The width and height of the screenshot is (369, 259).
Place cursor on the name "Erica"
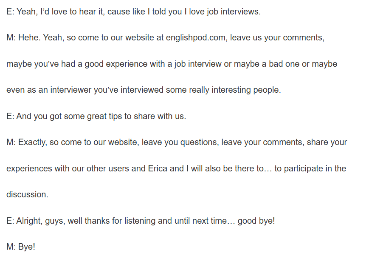pos(158,168)
